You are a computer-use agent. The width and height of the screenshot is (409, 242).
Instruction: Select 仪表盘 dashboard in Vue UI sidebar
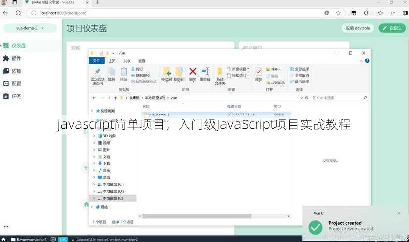click(31, 46)
